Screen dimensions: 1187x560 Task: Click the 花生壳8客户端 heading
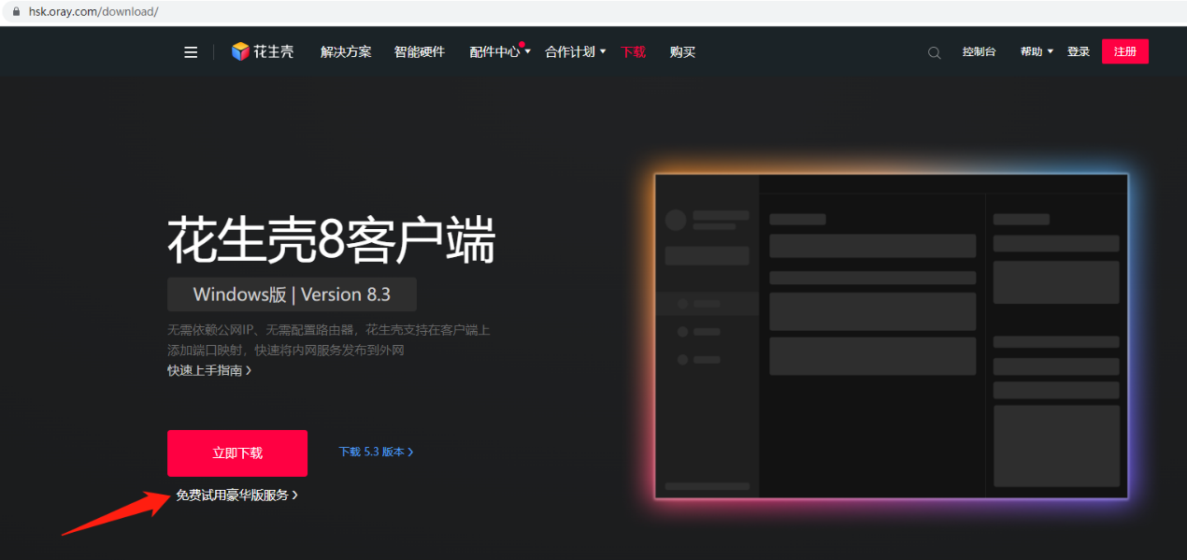click(x=332, y=242)
